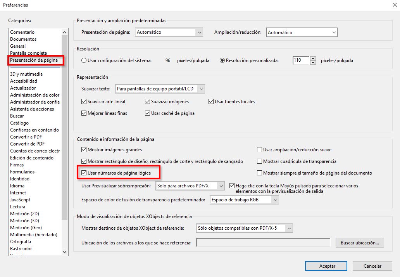Toggle Usar números de página lógica
Screen dimensions: 400x277
(84, 173)
